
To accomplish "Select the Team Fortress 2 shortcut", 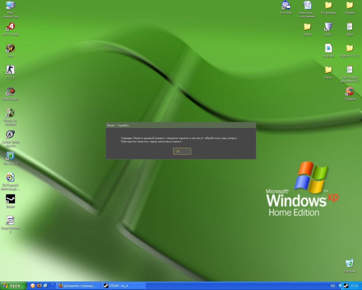I will tap(10, 225).
